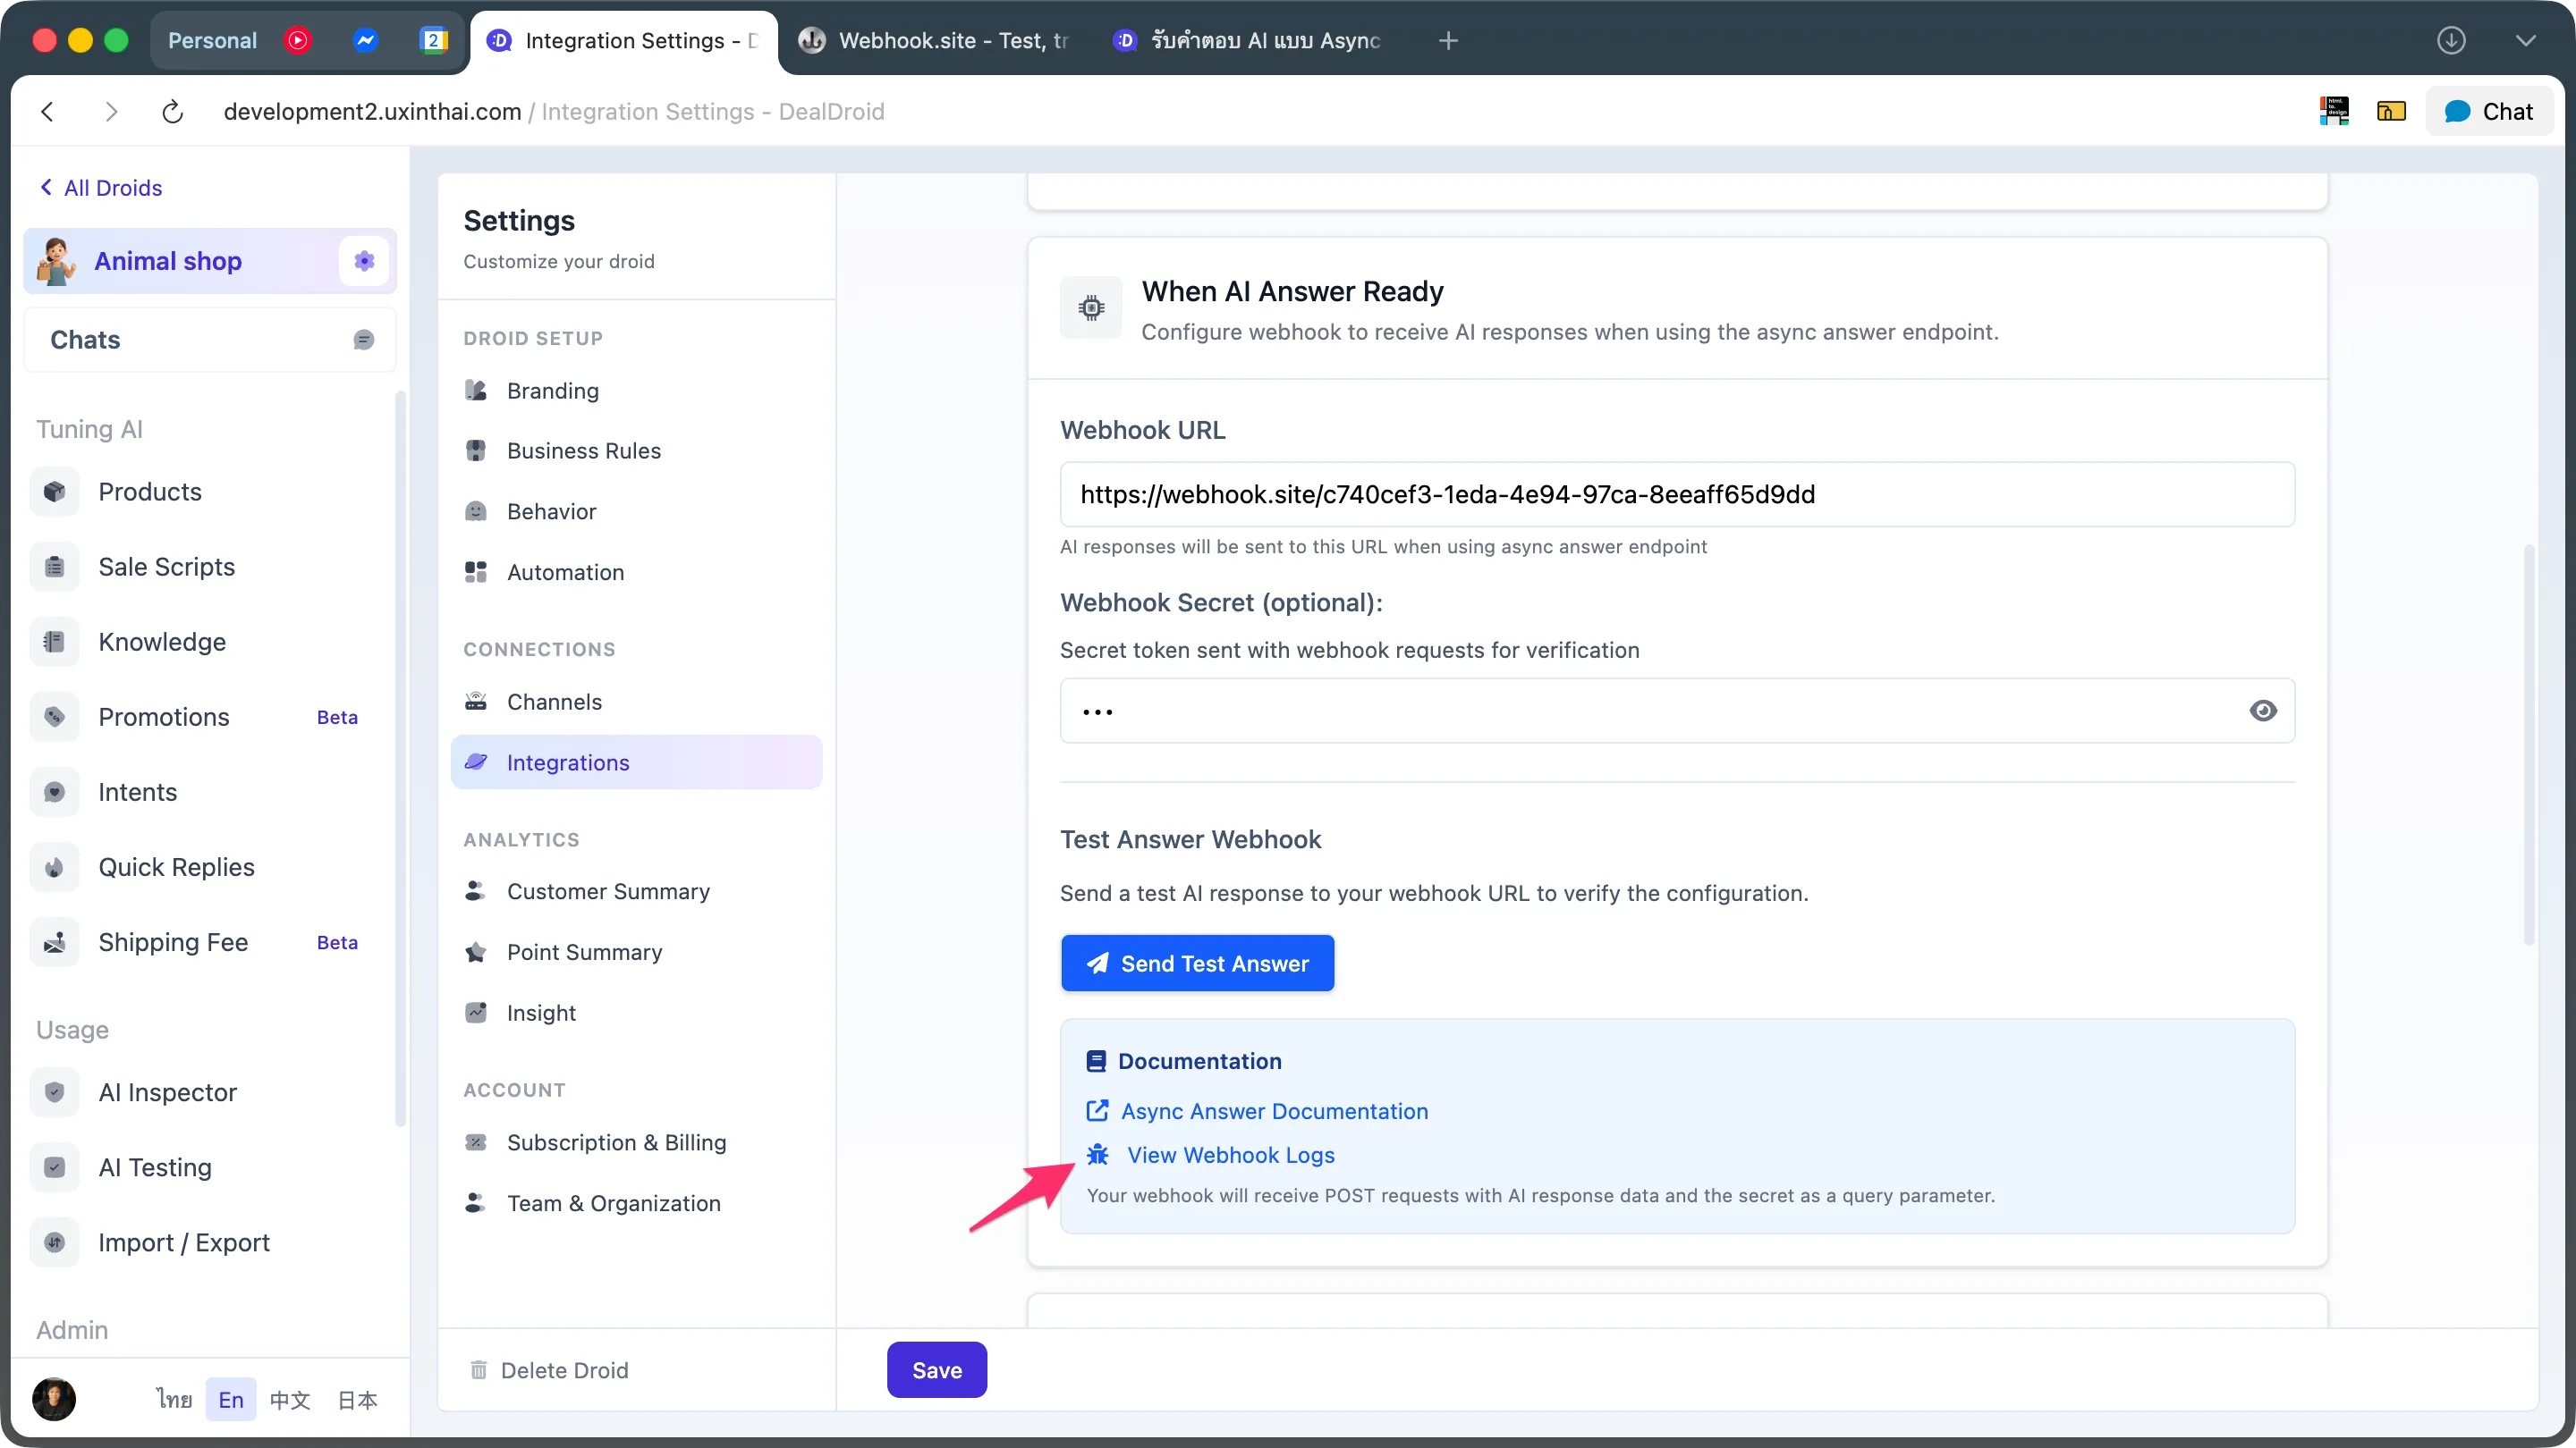Click the Knowledge book icon
The width and height of the screenshot is (2576, 1448).
point(54,641)
